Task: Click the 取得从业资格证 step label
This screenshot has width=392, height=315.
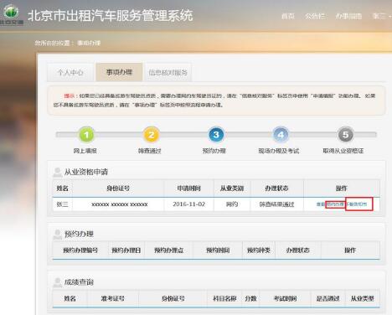Action: [343, 151]
